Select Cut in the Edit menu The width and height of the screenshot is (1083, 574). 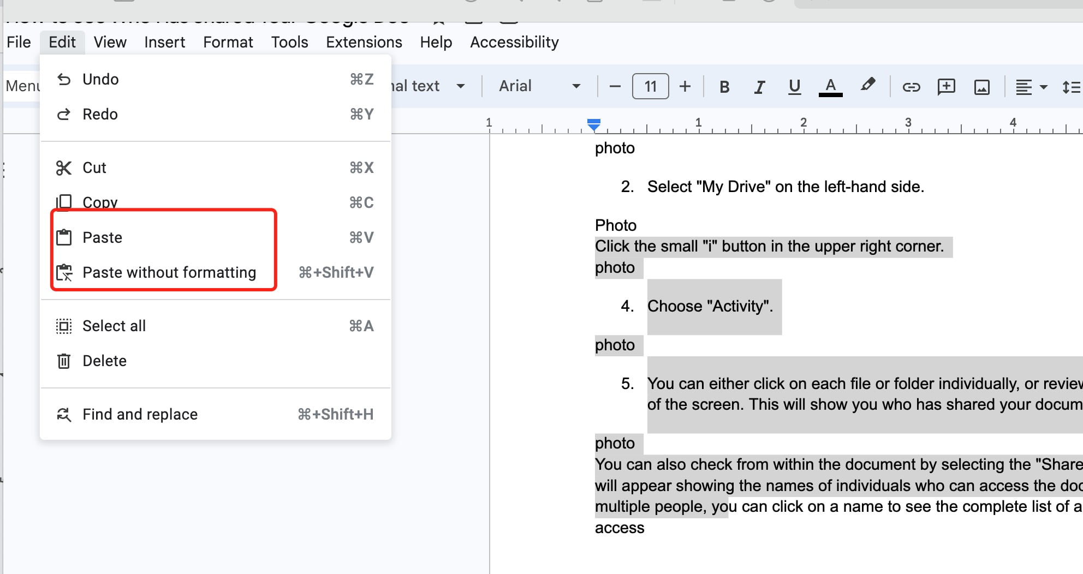(215, 168)
